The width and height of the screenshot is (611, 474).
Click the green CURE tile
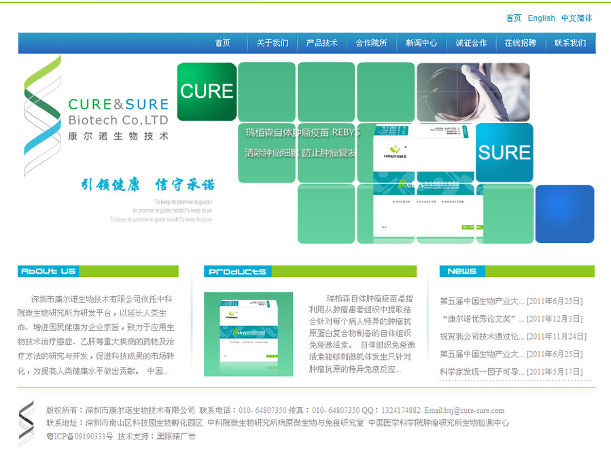[207, 92]
